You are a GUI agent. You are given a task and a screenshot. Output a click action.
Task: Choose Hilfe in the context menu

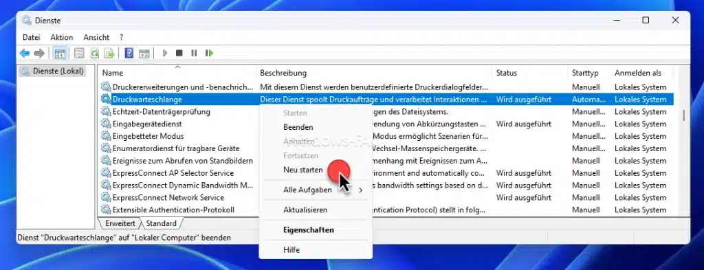(316, 250)
